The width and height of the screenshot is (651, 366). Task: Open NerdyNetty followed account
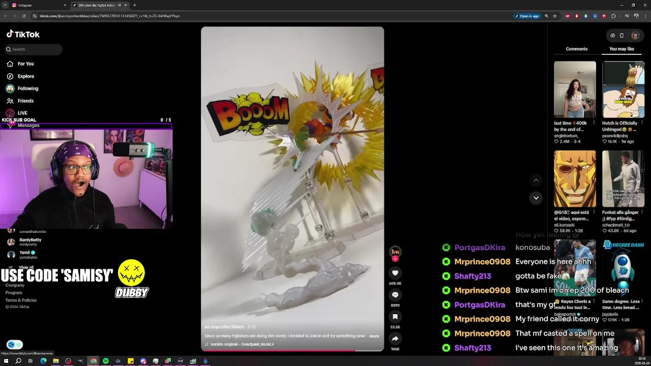click(25, 242)
